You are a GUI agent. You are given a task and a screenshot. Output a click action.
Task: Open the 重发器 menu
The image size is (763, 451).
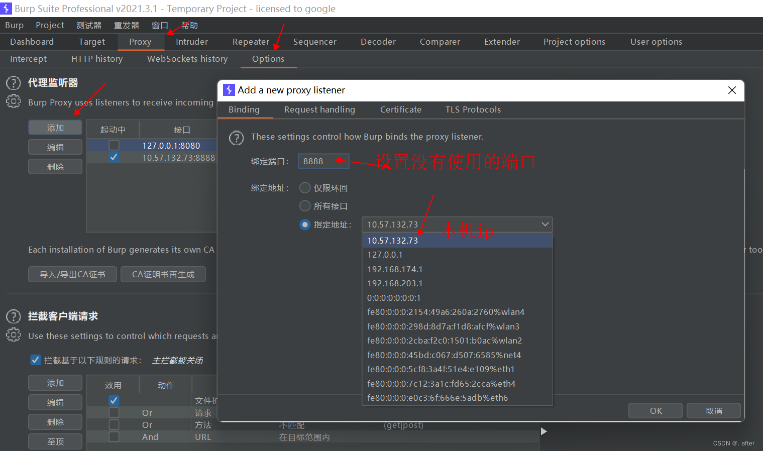pos(127,25)
